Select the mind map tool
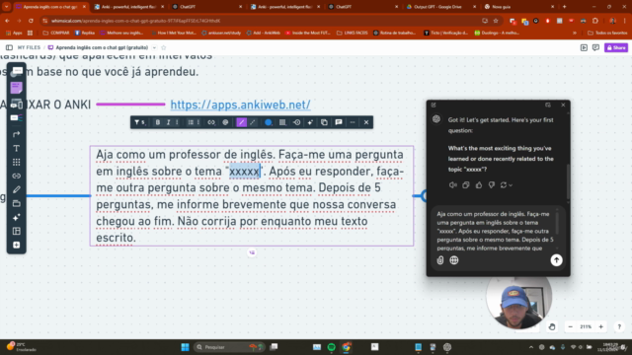The width and height of the screenshot is (632, 355). point(17,118)
